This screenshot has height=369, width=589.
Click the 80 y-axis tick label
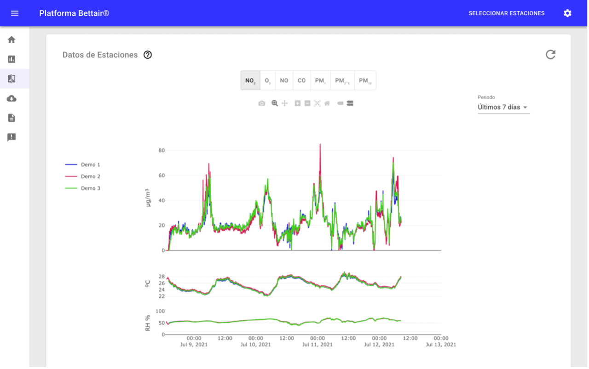coord(162,150)
